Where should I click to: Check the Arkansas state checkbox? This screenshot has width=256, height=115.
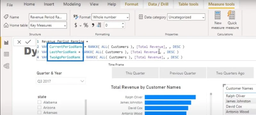39,112
